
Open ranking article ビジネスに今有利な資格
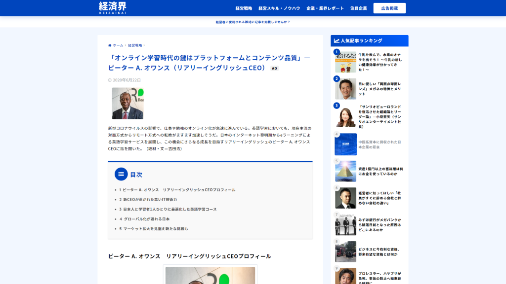point(379,252)
